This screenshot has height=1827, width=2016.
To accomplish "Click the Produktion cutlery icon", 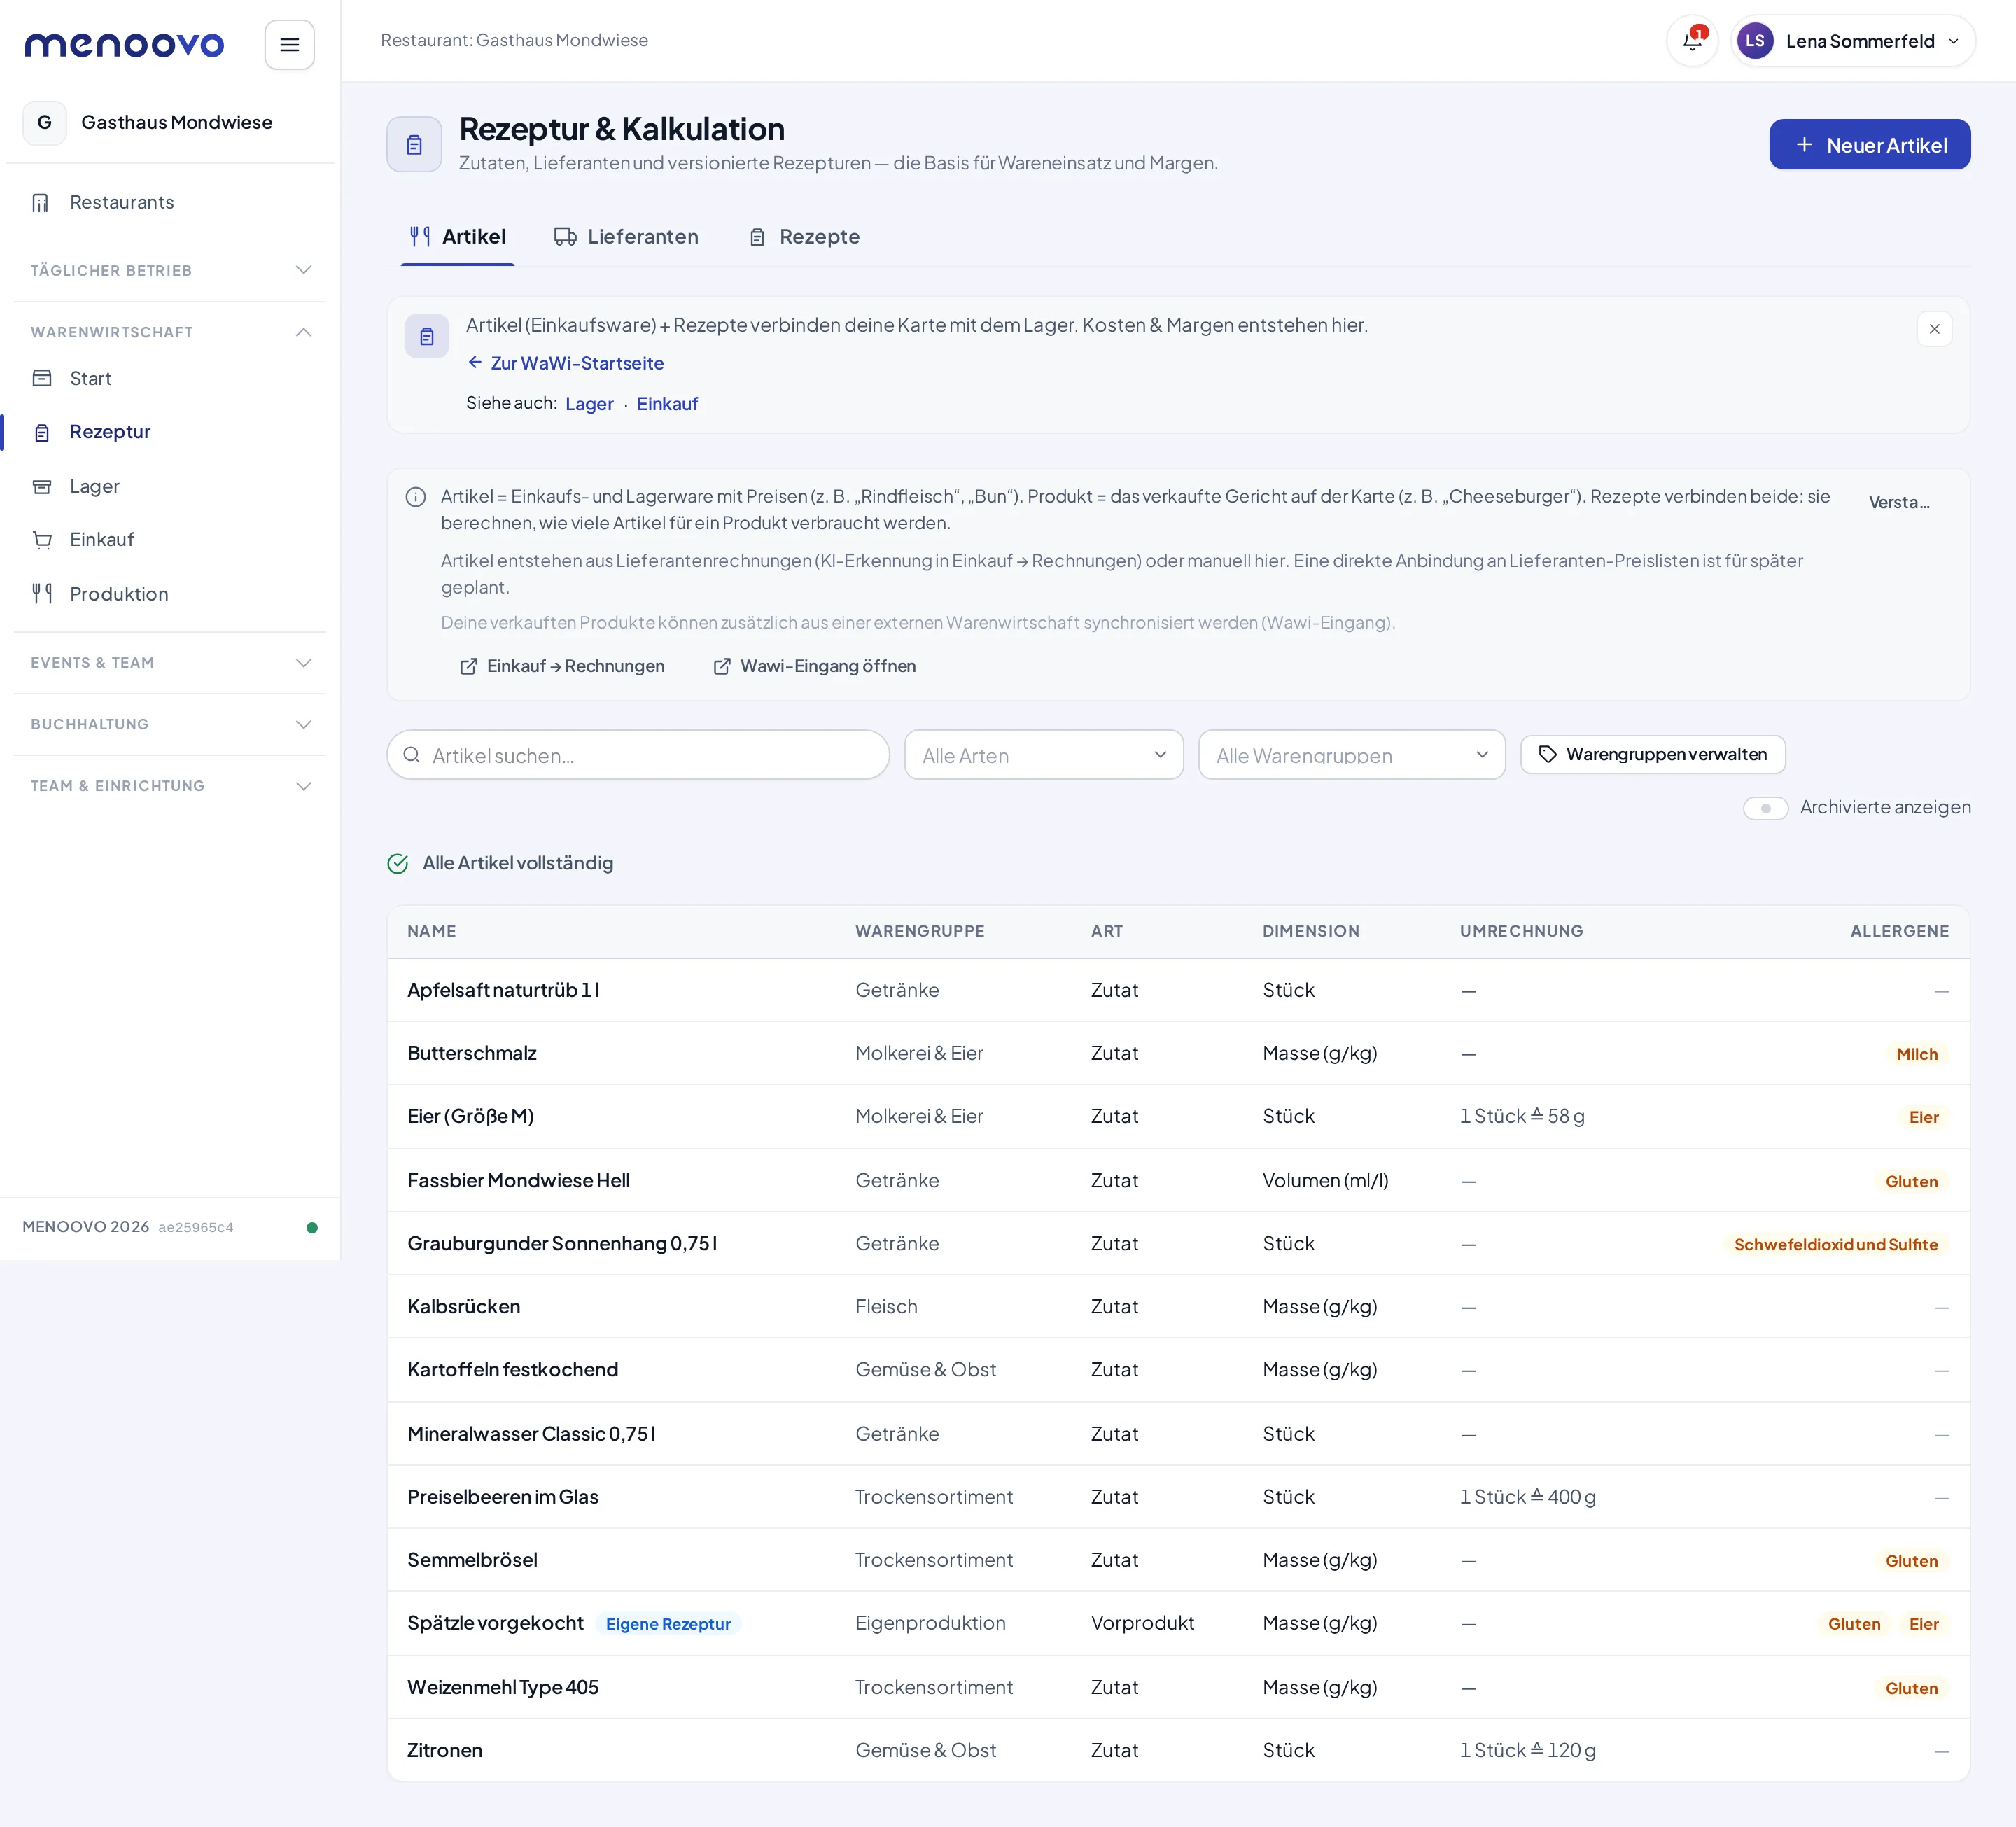I will (42, 594).
